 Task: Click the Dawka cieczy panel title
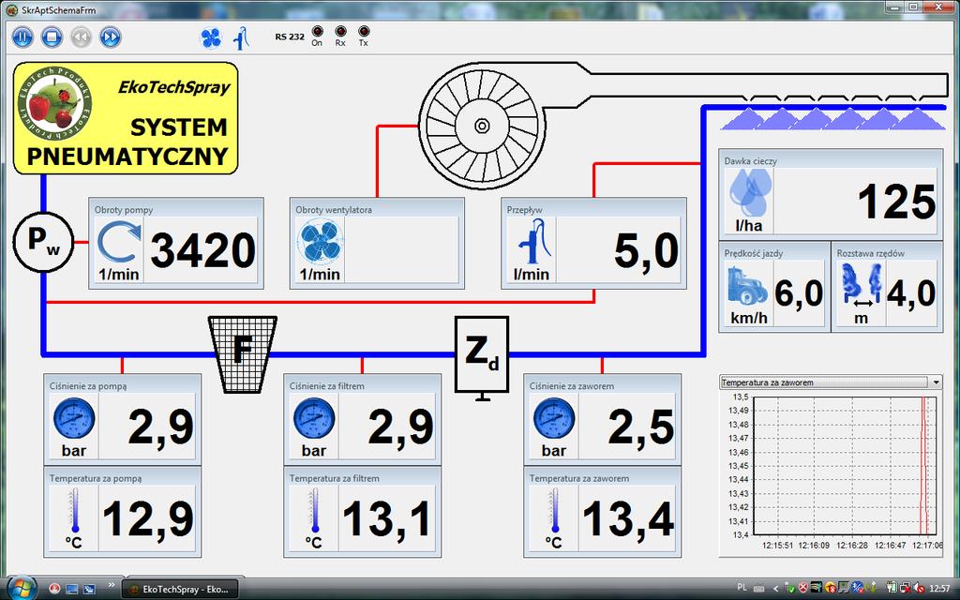point(751,161)
